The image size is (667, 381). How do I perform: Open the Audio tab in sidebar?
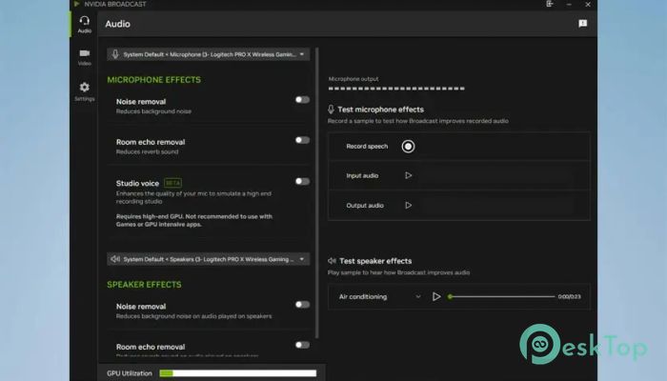[84, 24]
